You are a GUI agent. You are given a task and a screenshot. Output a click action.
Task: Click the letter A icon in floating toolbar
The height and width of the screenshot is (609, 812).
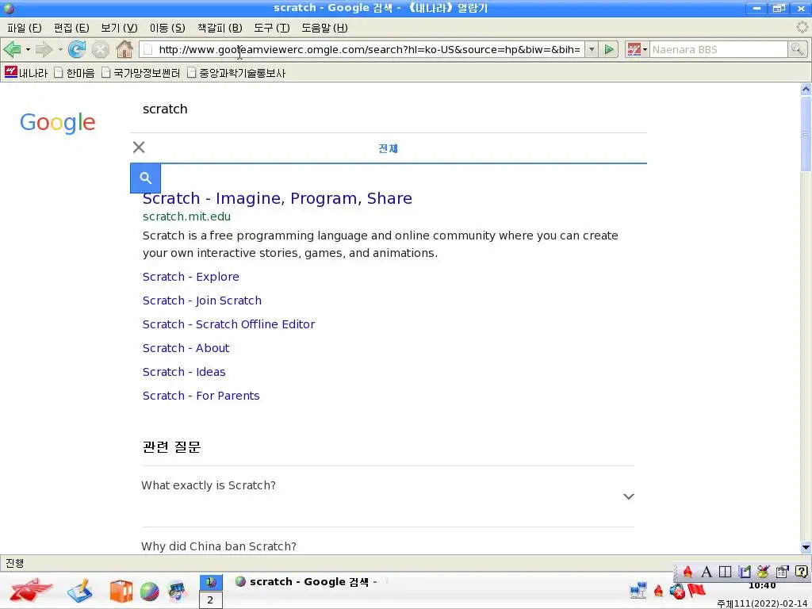pos(707,572)
